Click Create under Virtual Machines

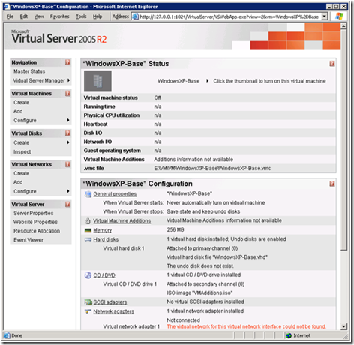tap(22, 103)
